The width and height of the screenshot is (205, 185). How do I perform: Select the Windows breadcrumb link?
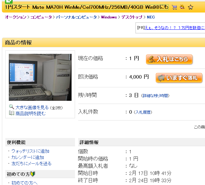[x=109, y=17]
